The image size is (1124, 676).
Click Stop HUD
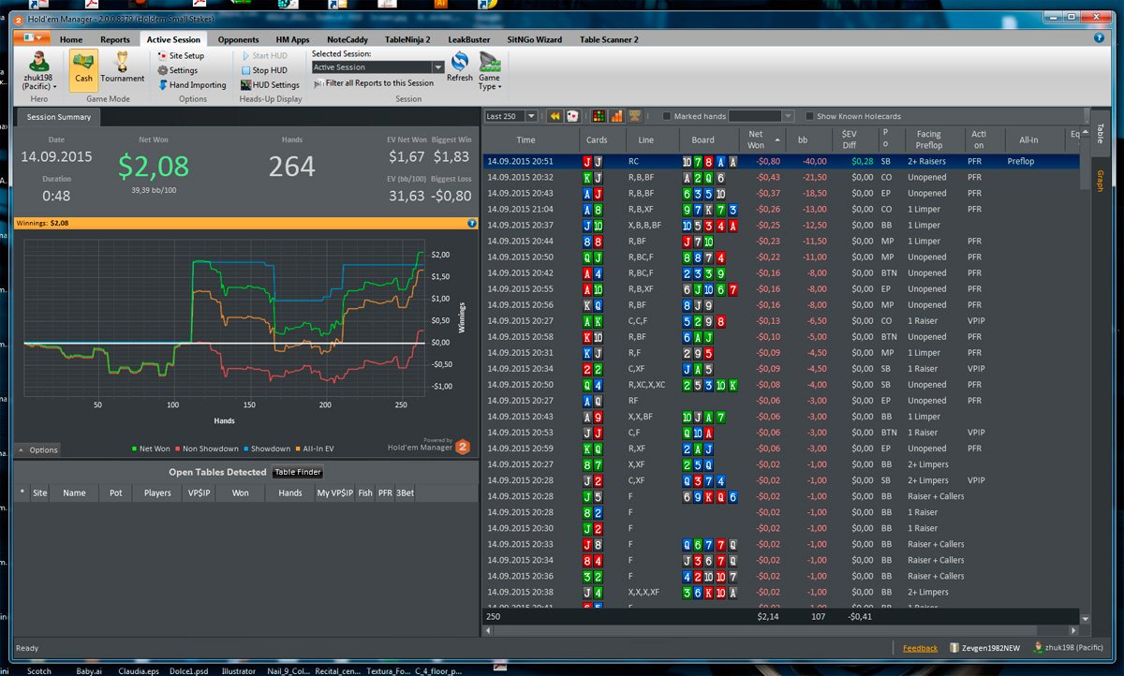(x=263, y=70)
